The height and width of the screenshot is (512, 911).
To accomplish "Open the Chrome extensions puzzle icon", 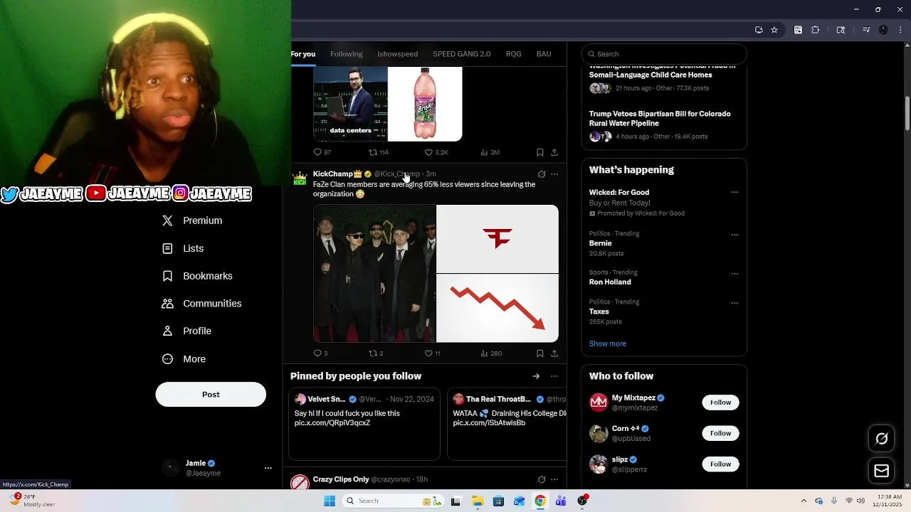I will (816, 30).
